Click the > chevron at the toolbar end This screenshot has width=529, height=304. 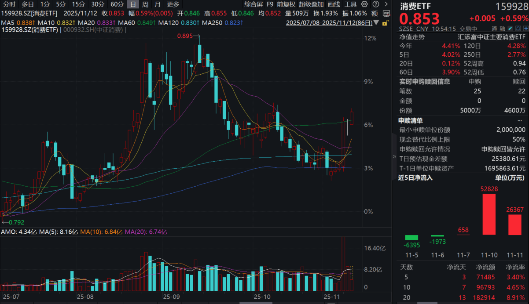386,4
